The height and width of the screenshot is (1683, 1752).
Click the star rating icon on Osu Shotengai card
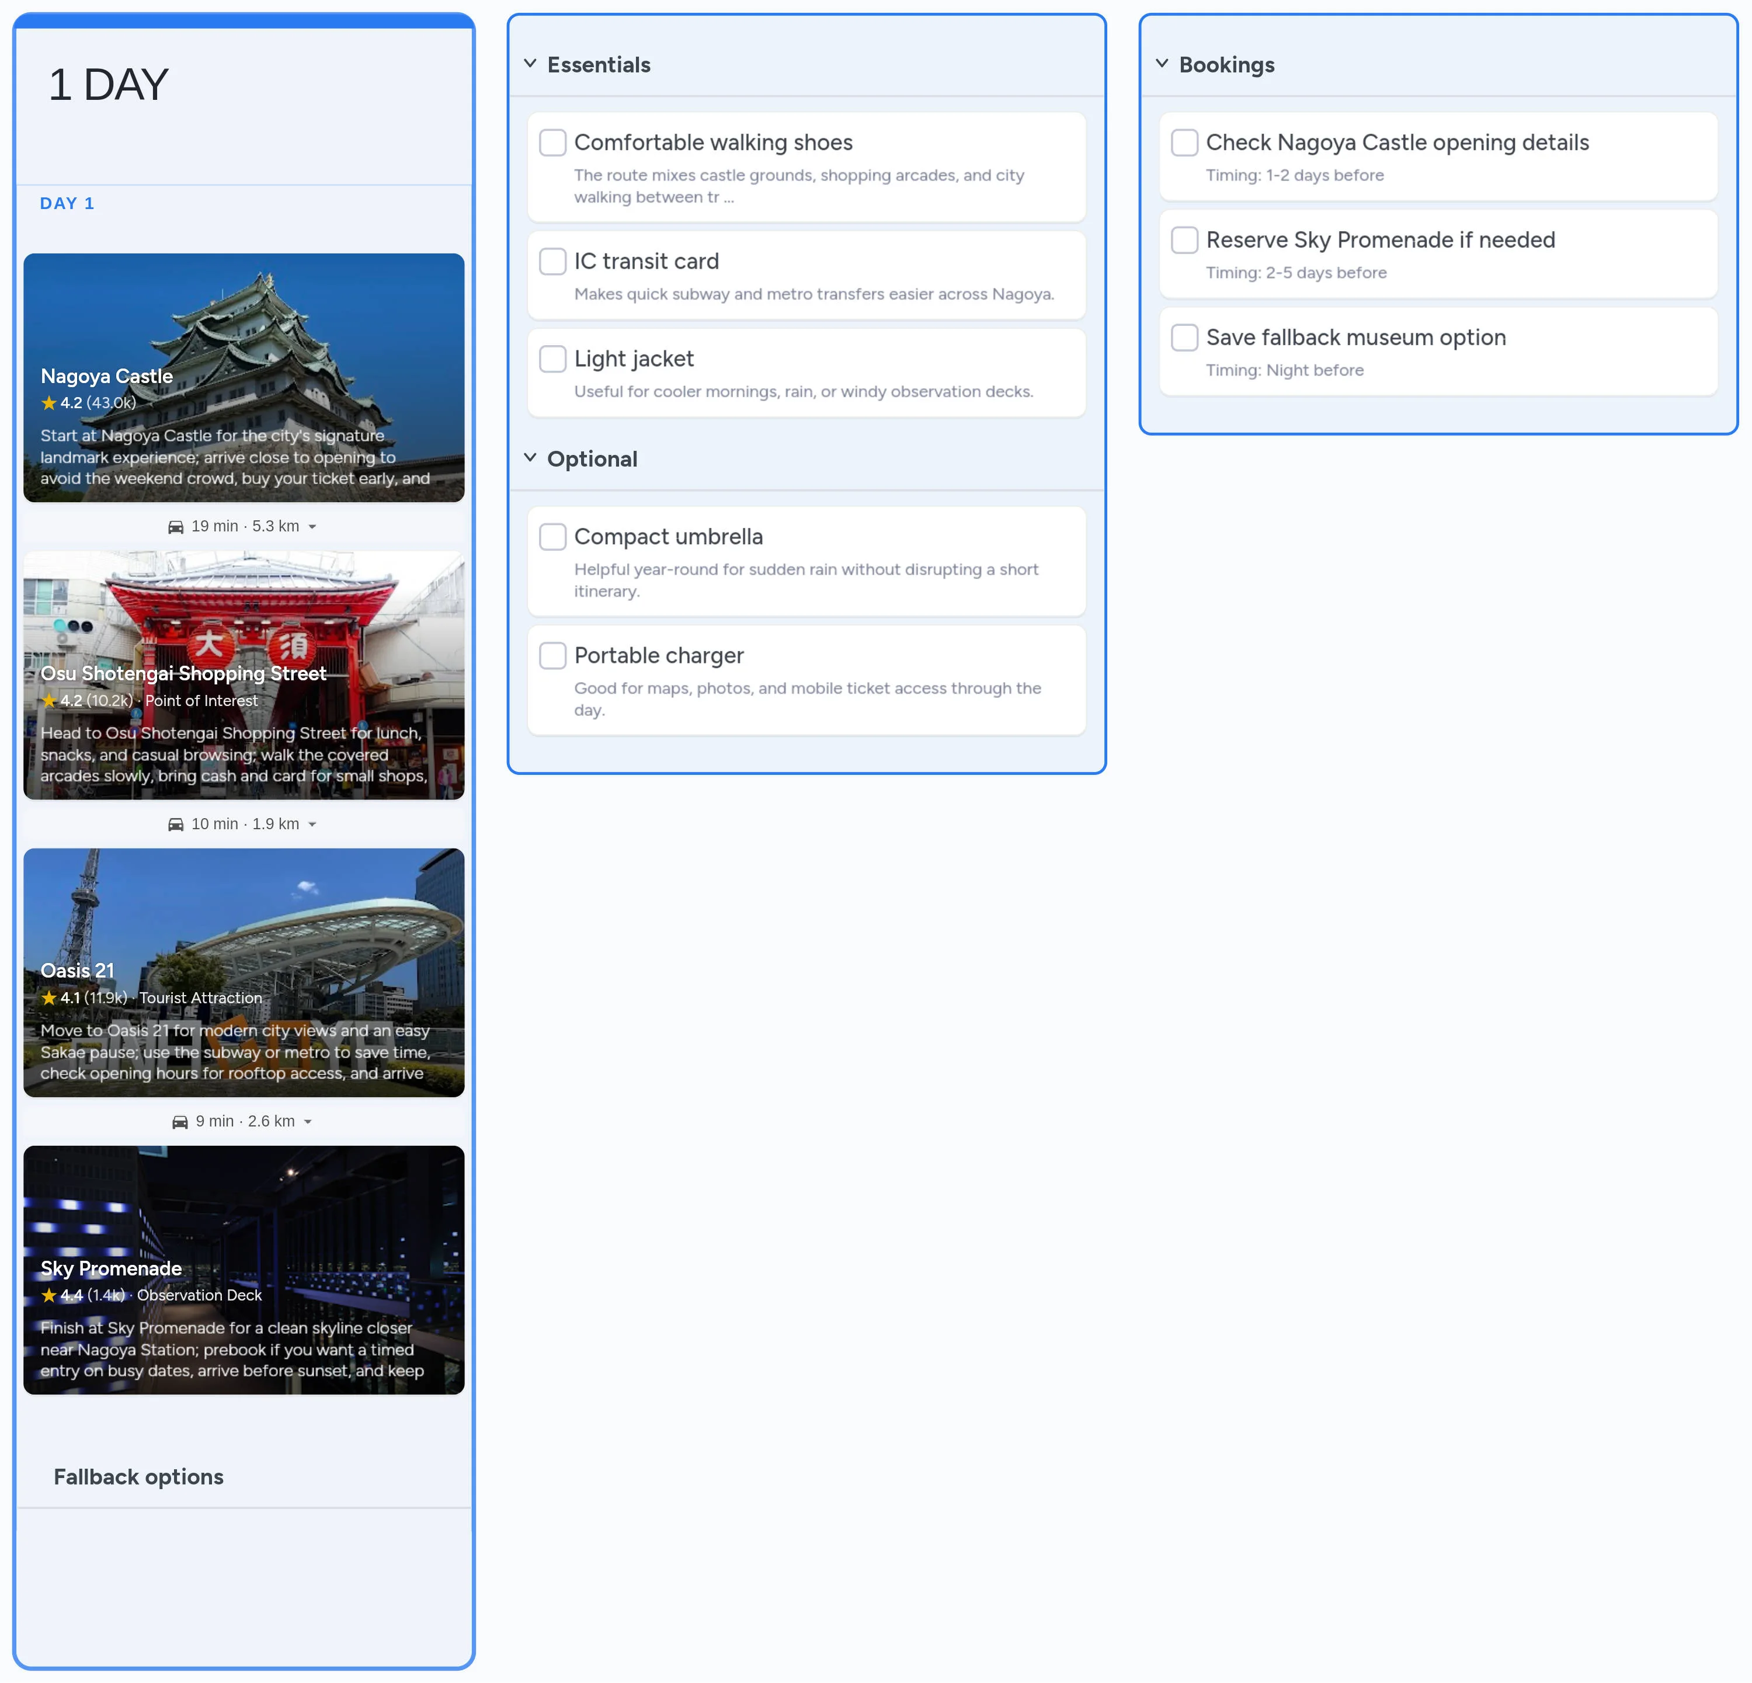49,701
